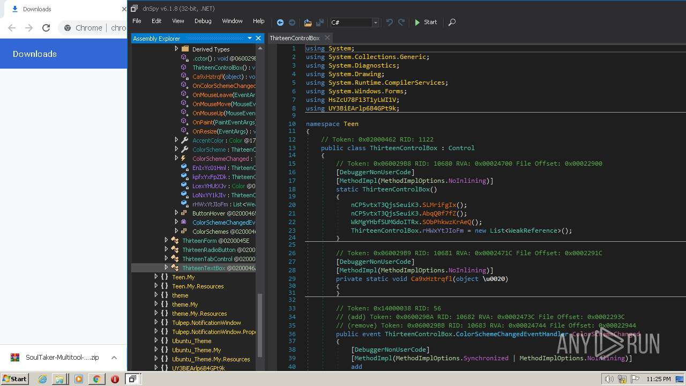This screenshot has height=386, width=686.
Task: Open File menu
Action: (x=137, y=21)
